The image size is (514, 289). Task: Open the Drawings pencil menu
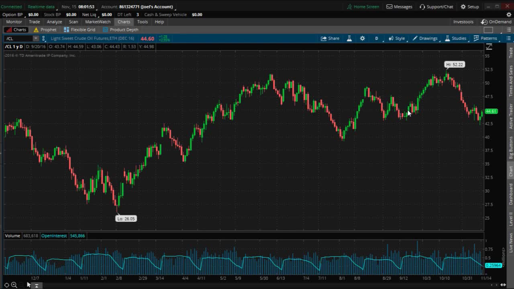[425, 39]
